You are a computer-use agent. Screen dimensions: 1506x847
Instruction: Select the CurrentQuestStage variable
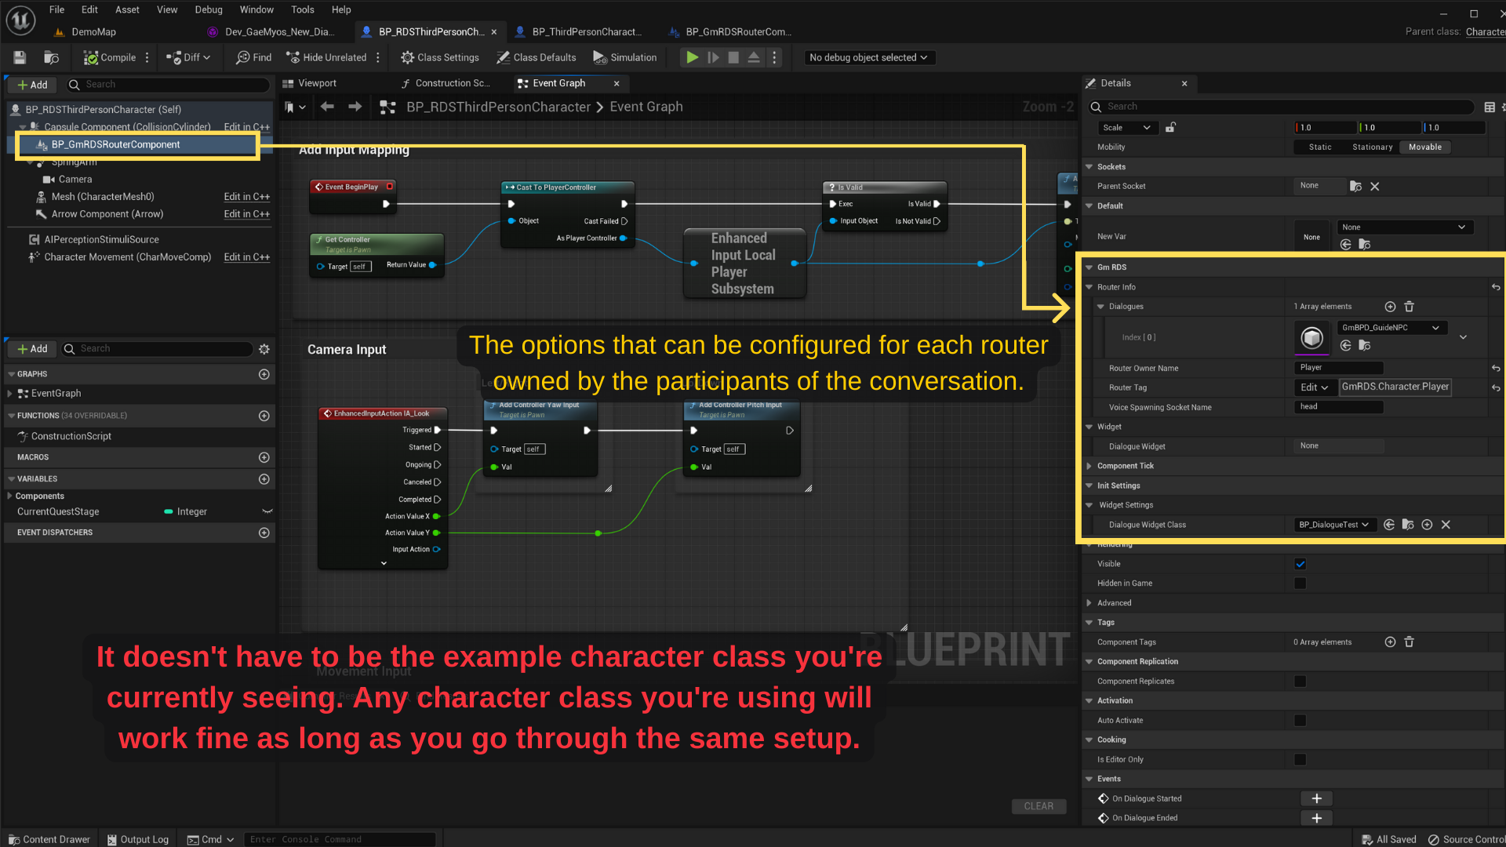tap(58, 512)
